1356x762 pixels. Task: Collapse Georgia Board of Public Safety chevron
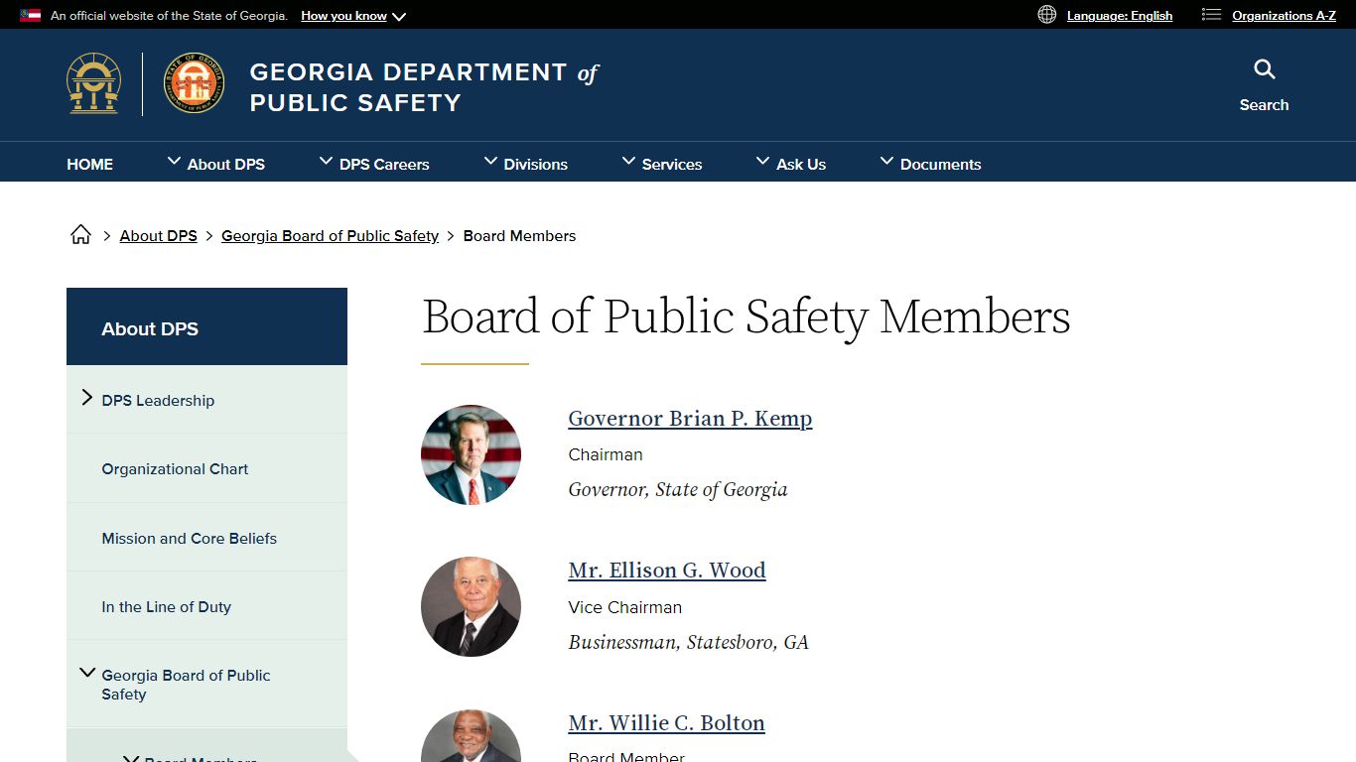(87, 673)
